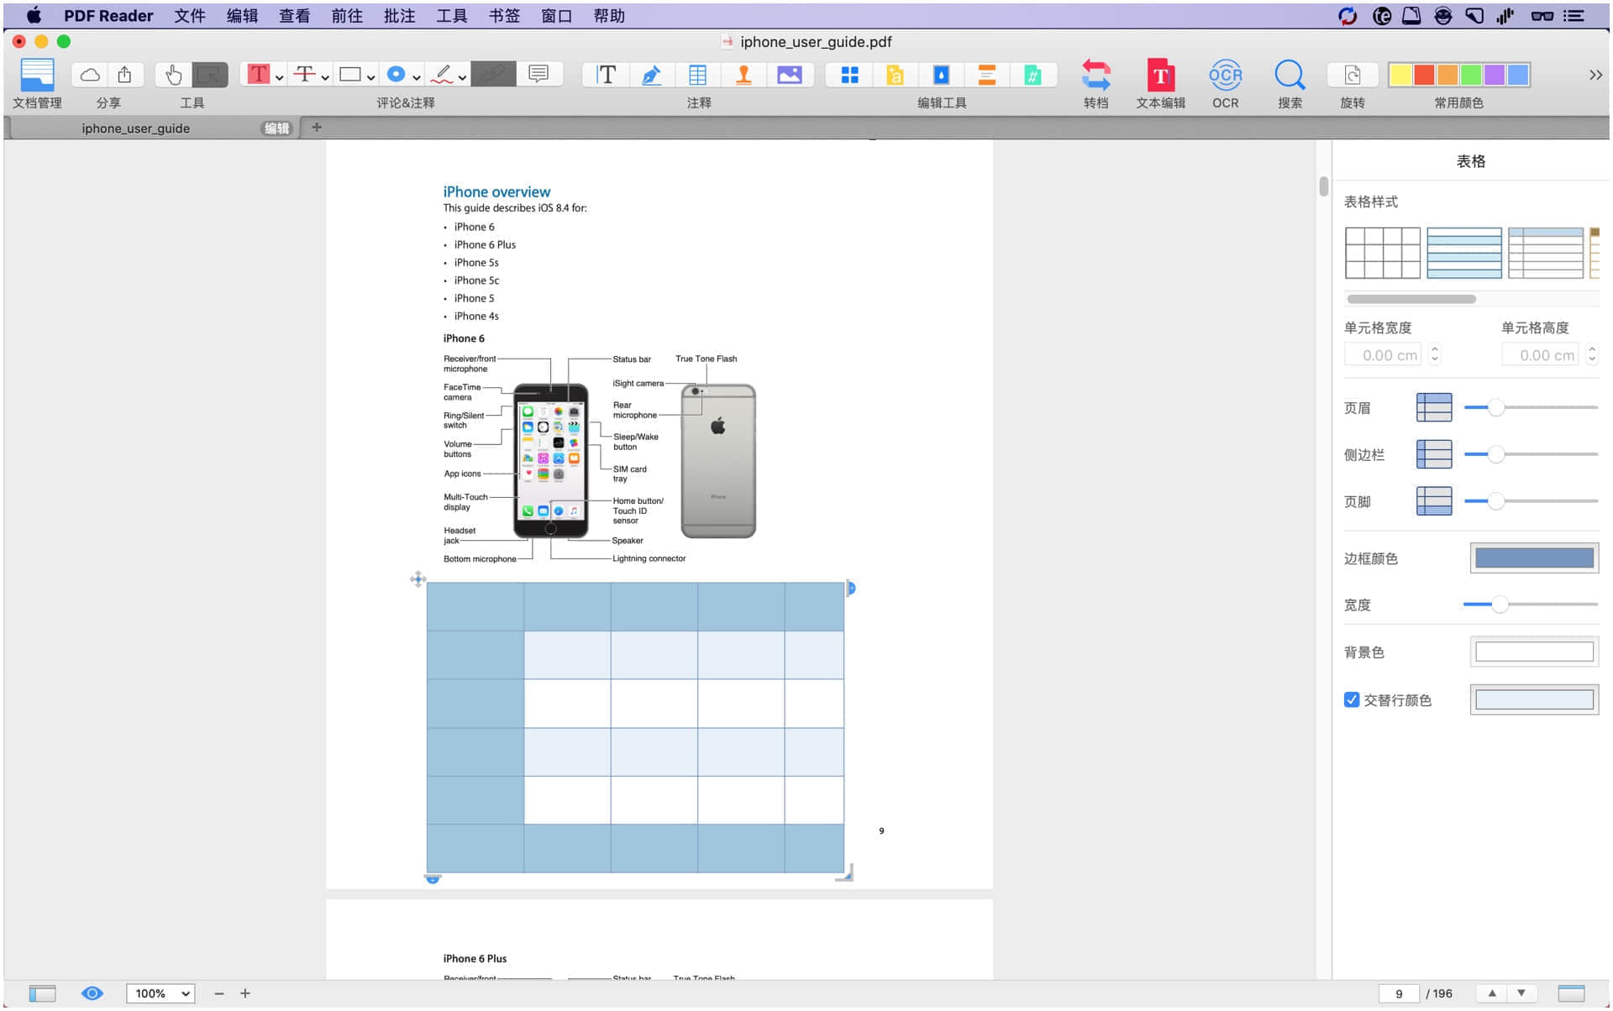
Task: Toggle the 页眉 header row style
Action: pos(1434,407)
